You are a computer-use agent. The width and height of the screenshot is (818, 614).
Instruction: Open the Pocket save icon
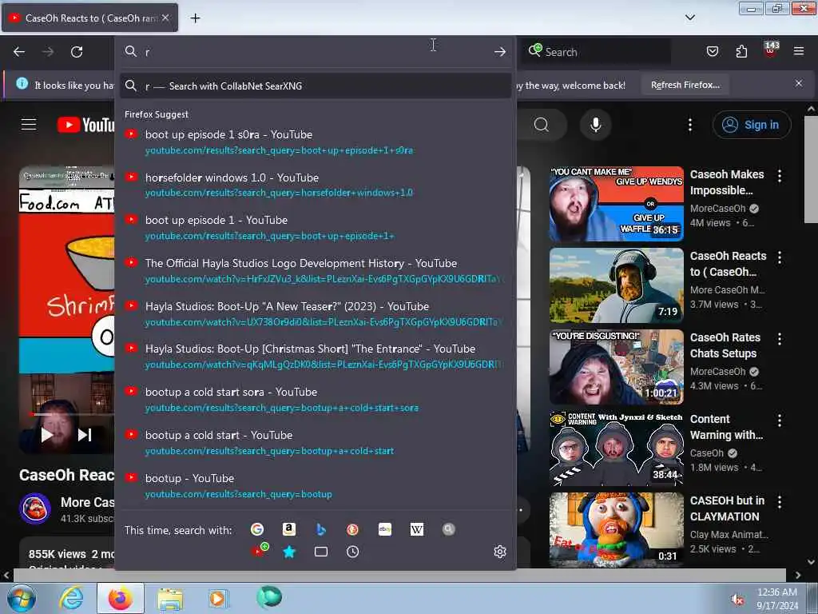[712, 51]
